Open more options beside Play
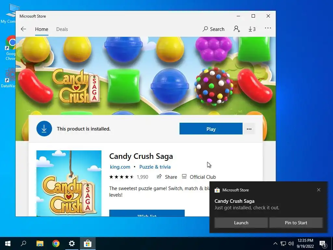The width and height of the screenshot is (333, 250). tap(249, 129)
